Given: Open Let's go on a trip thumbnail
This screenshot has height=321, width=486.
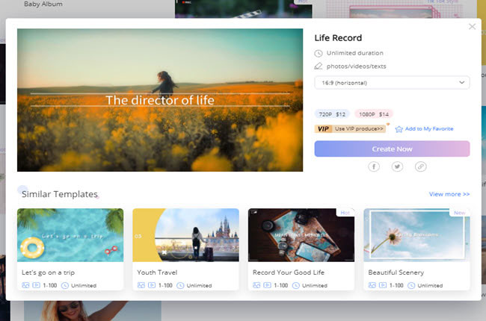Looking at the screenshot, I should (70, 235).
